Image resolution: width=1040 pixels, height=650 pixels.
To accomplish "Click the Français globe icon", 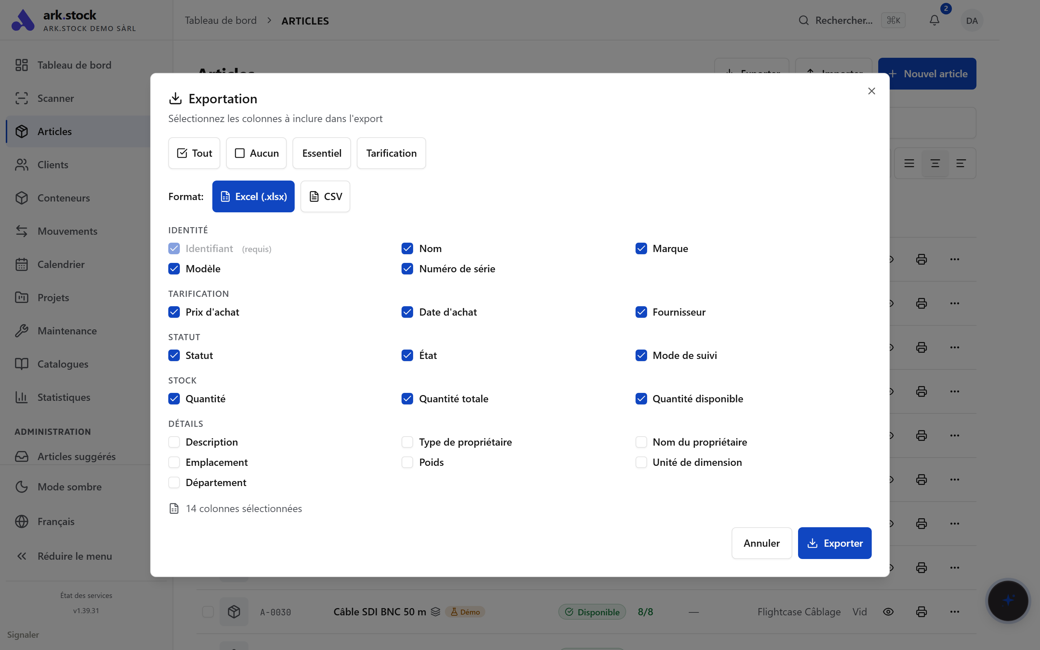I will [22, 521].
